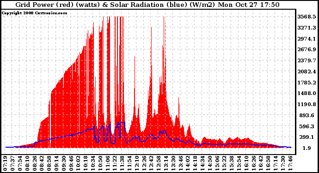Click the 16:10 time label
The image size is (319, 173).
click(x=246, y=163)
